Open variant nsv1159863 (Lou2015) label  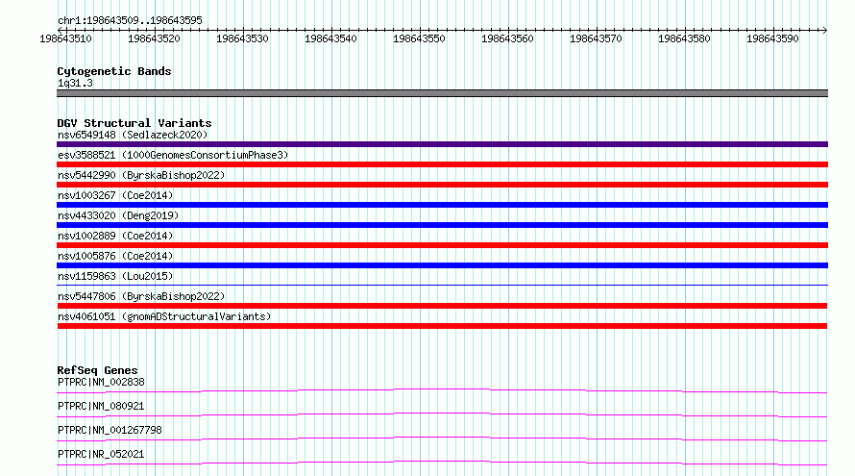115,276
